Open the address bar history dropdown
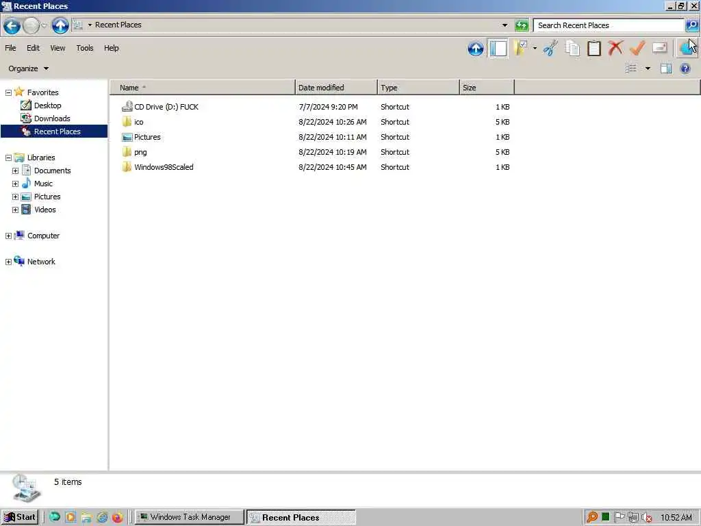Screen dimensions: 701x526 click(505, 25)
